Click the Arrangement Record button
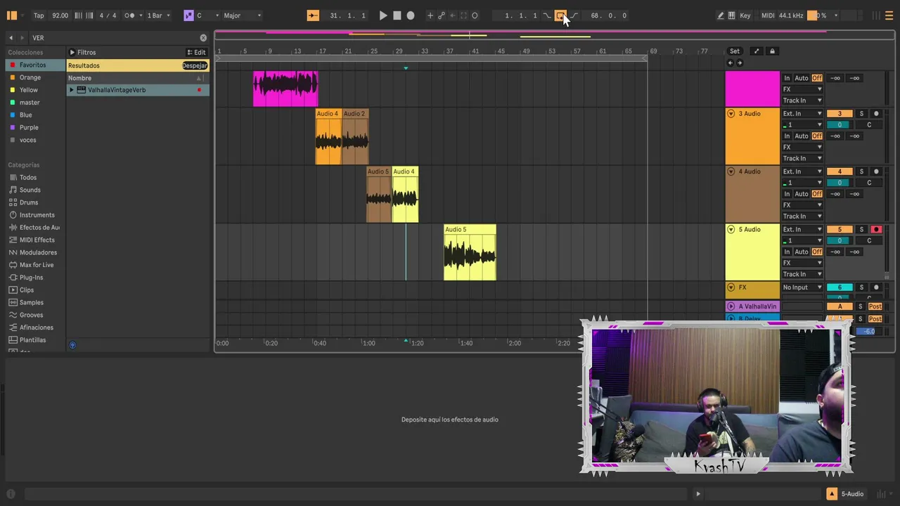Screen dimensions: 900x506 (411, 15)
